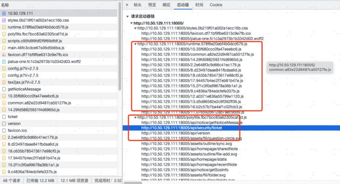The width and height of the screenshot is (340, 184).
Task: Select the ticket request name
Action: click(13, 117)
